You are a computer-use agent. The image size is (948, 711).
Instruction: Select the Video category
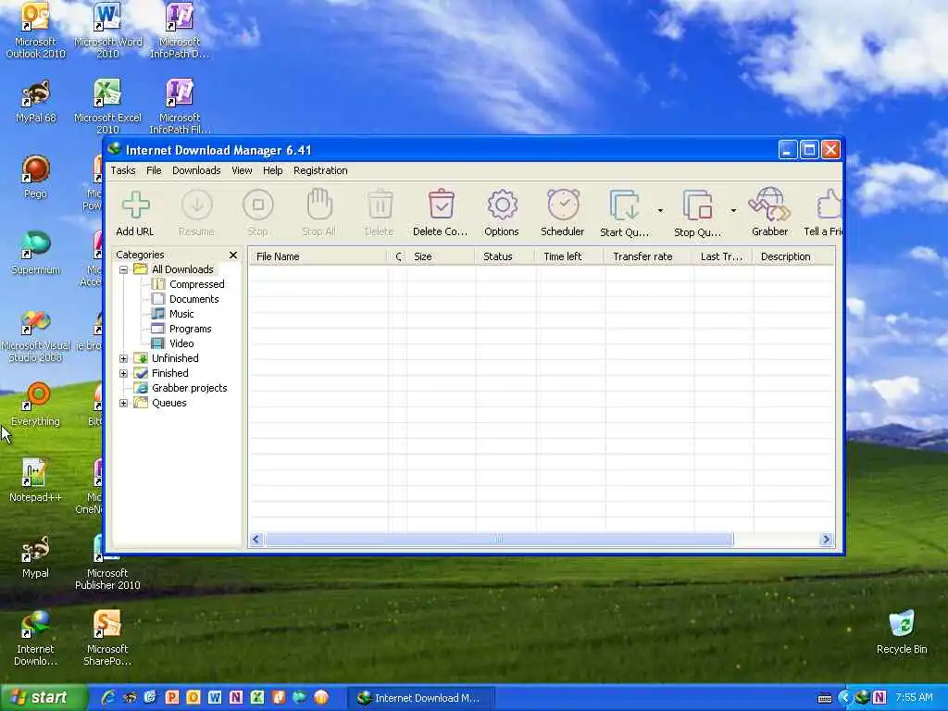click(181, 343)
